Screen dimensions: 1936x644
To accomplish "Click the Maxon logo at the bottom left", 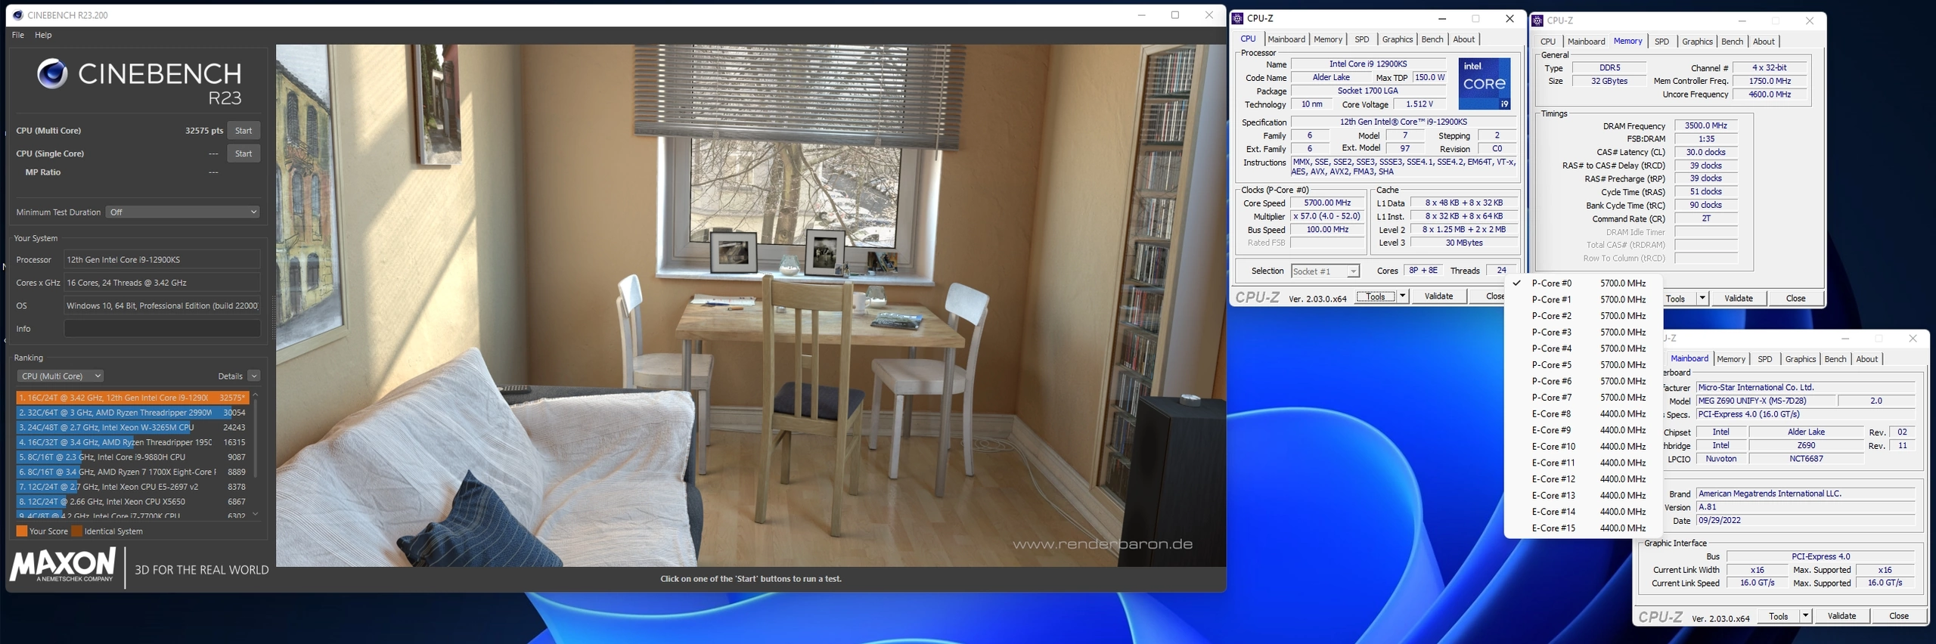I will (x=63, y=565).
